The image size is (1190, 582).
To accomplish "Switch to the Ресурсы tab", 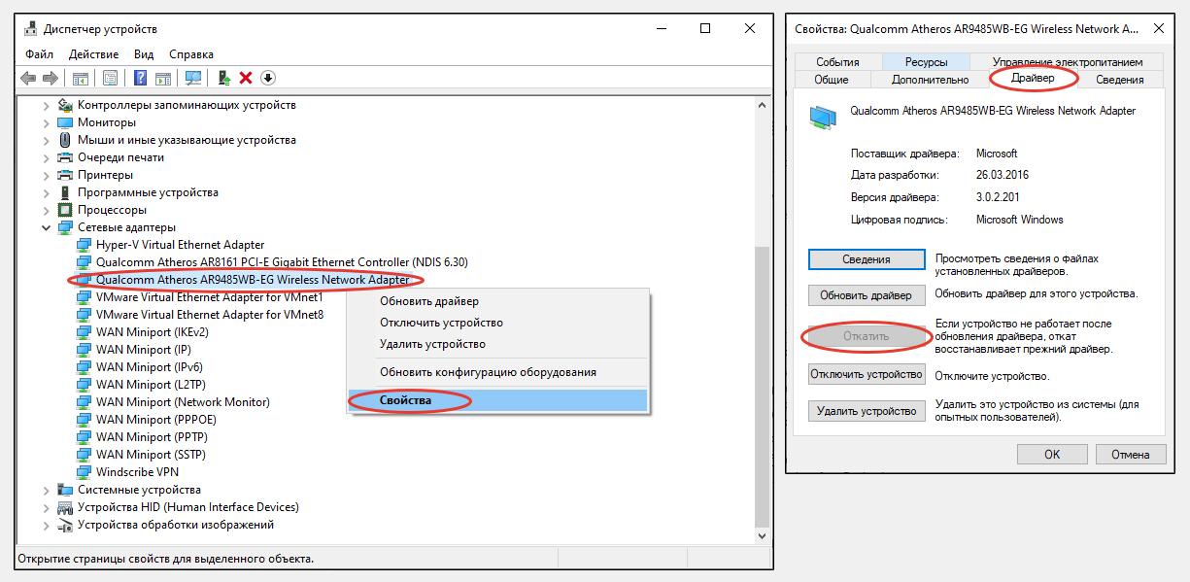I will (926, 62).
